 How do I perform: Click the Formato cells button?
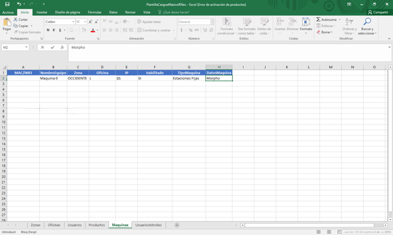306,25
